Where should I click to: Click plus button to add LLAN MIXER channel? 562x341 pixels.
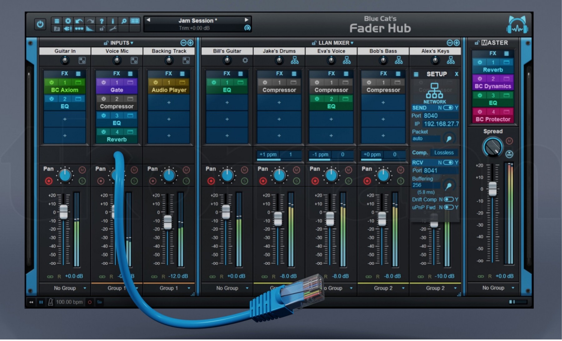click(456, 43)
